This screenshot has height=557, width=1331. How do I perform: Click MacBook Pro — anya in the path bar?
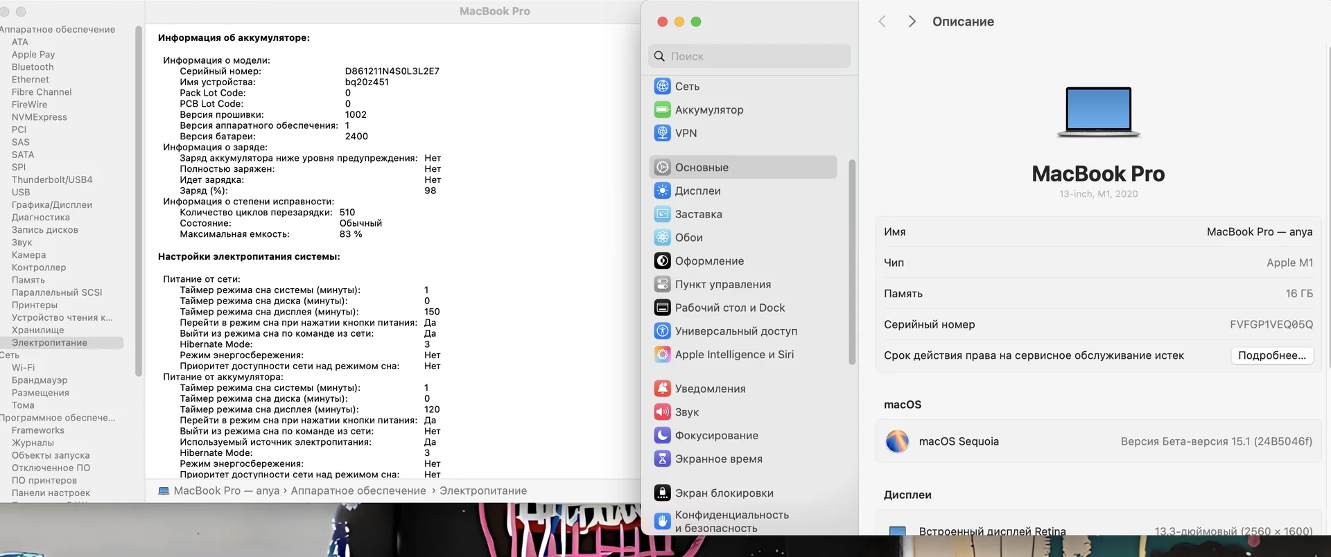click(227, 491)
